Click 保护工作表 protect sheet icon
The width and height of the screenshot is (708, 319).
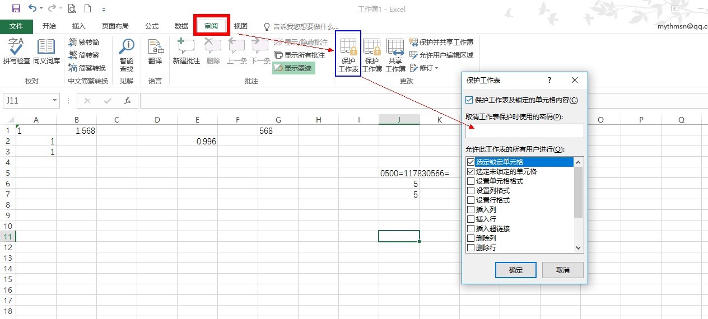click(348, 56)
